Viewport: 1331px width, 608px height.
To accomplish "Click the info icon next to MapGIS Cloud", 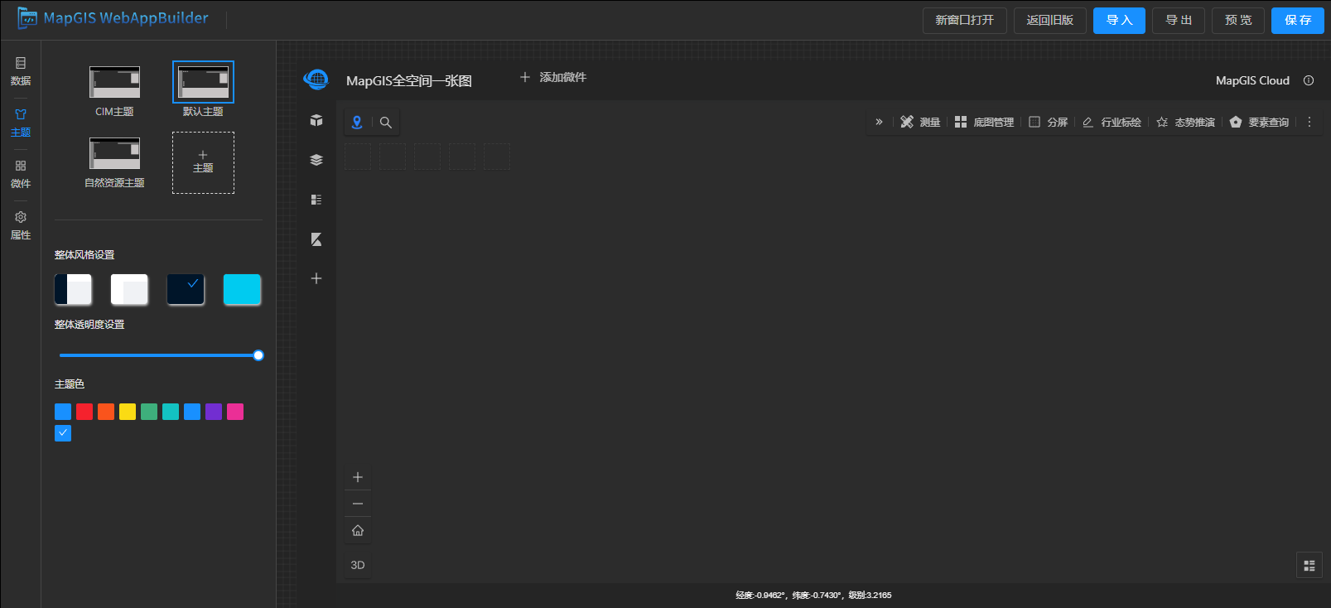I will [1309, 80].
